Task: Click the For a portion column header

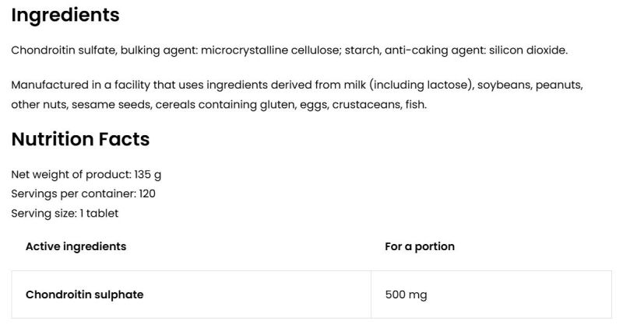Action: [x=419, y=246]
